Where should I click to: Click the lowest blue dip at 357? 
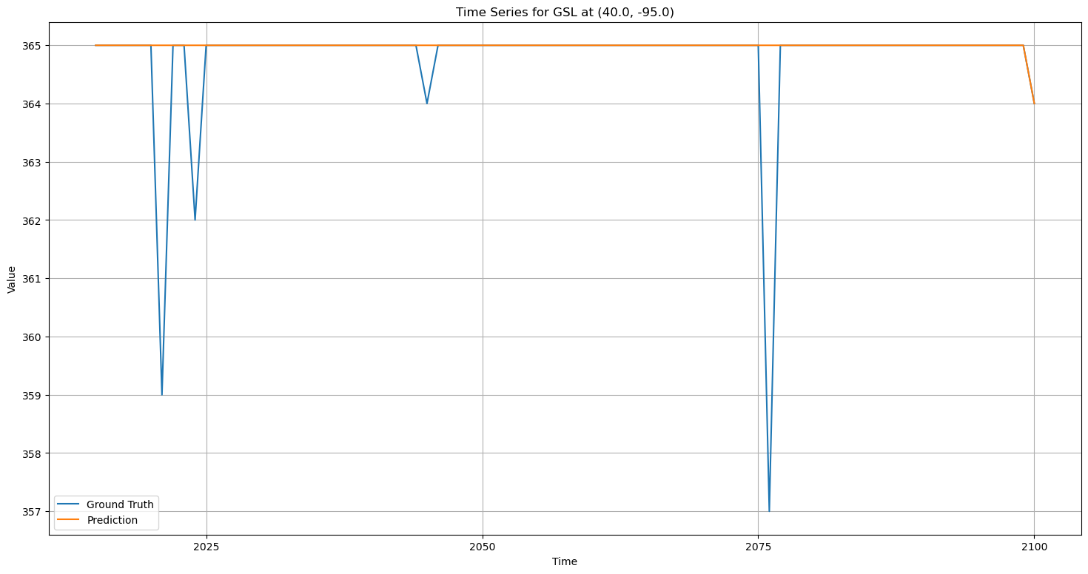point(769,510)
